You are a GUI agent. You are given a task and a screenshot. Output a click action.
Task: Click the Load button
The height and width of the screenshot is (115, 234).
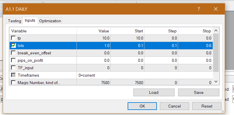[x=154, y=92]
